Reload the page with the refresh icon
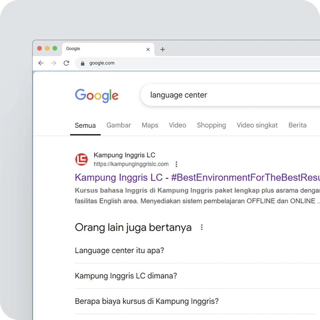This screenshot has width=320, height=320. click(66, 63)
